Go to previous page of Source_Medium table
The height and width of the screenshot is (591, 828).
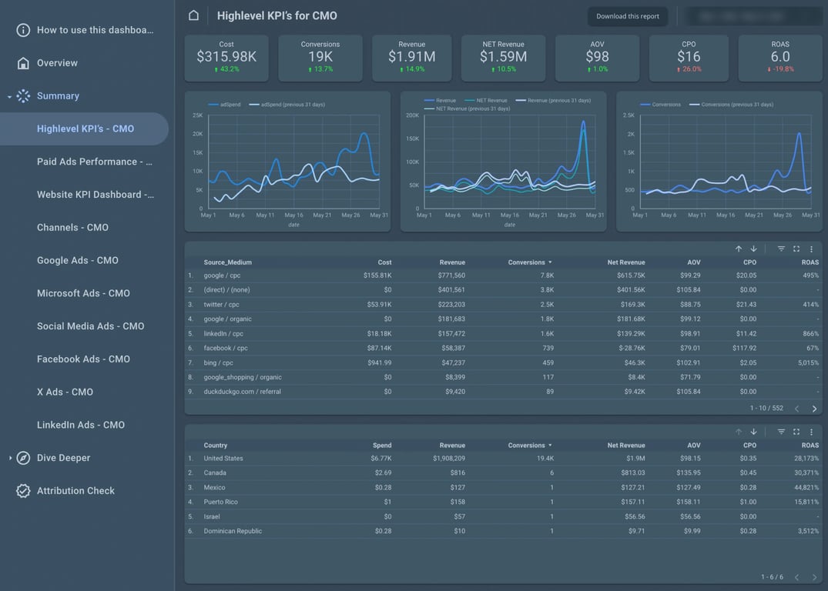(x=797, y=409)
